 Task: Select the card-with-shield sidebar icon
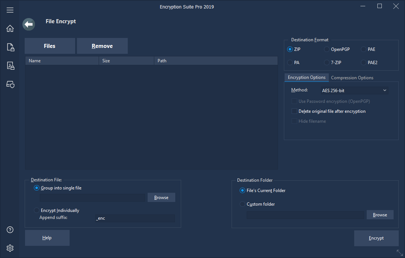tap(10, 84)
